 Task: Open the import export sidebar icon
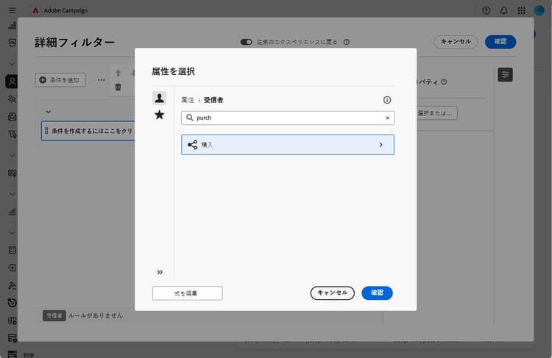pos(13,268)
